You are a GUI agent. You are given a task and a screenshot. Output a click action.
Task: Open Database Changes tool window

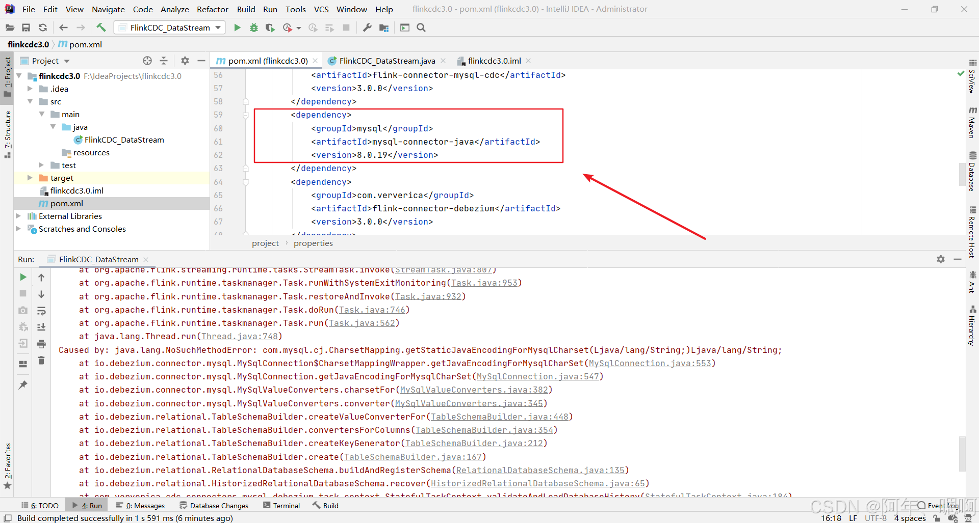click(x=214, y=506)
